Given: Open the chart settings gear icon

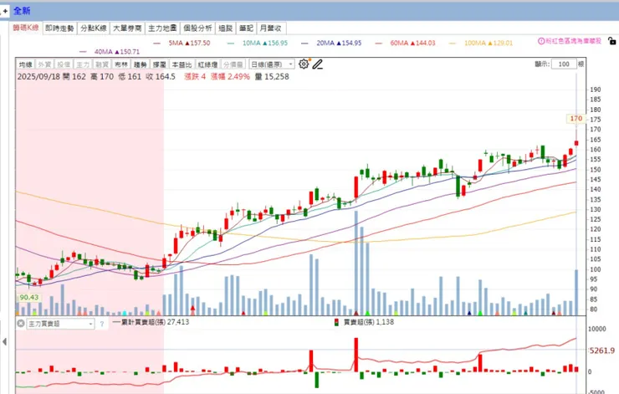Looking at the screenshot, I should point(304,64).
